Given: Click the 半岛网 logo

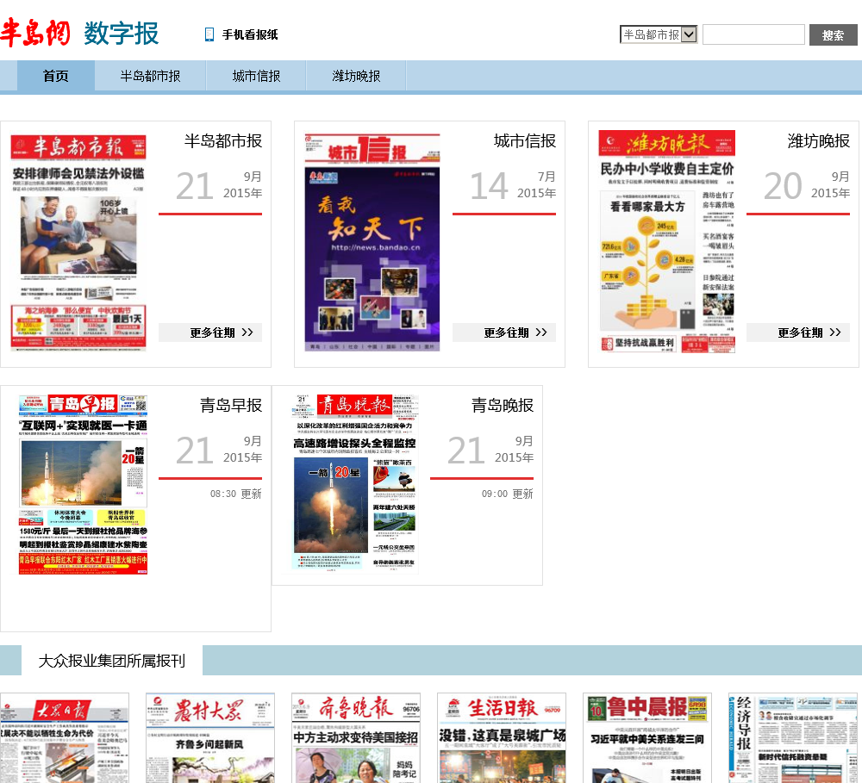Looking at the screenshot, I should pyautogui.click(x=35, y=33).
